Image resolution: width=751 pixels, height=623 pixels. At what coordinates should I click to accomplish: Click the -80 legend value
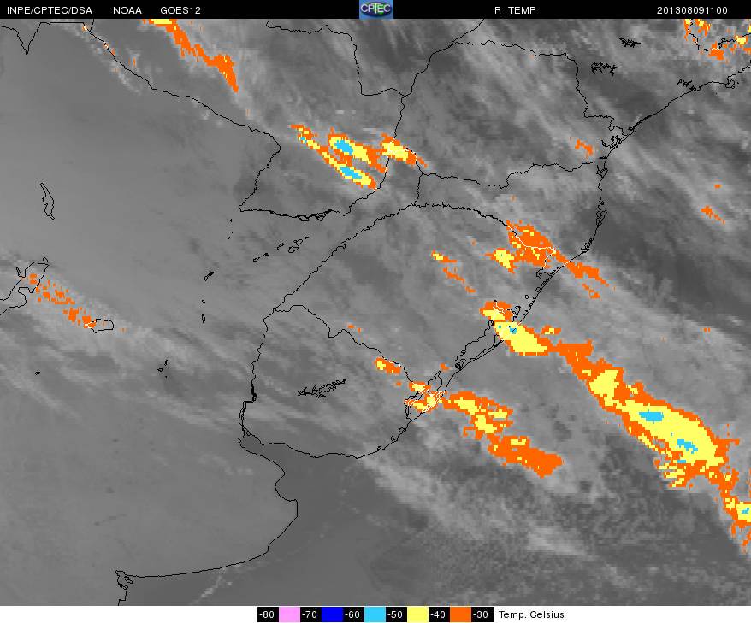pos(267,614)
